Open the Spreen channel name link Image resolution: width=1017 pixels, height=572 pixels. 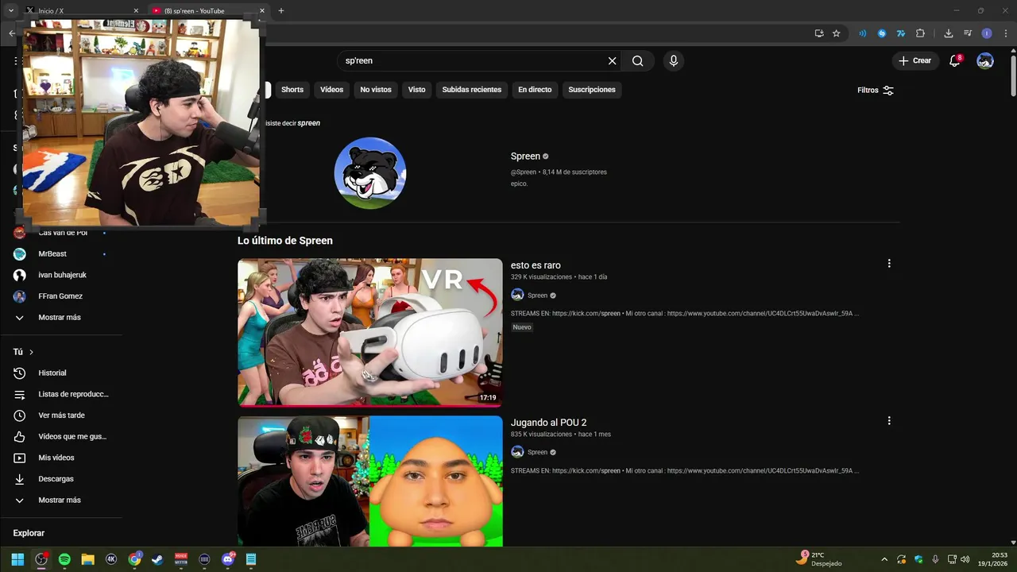(x=525, y=157)
